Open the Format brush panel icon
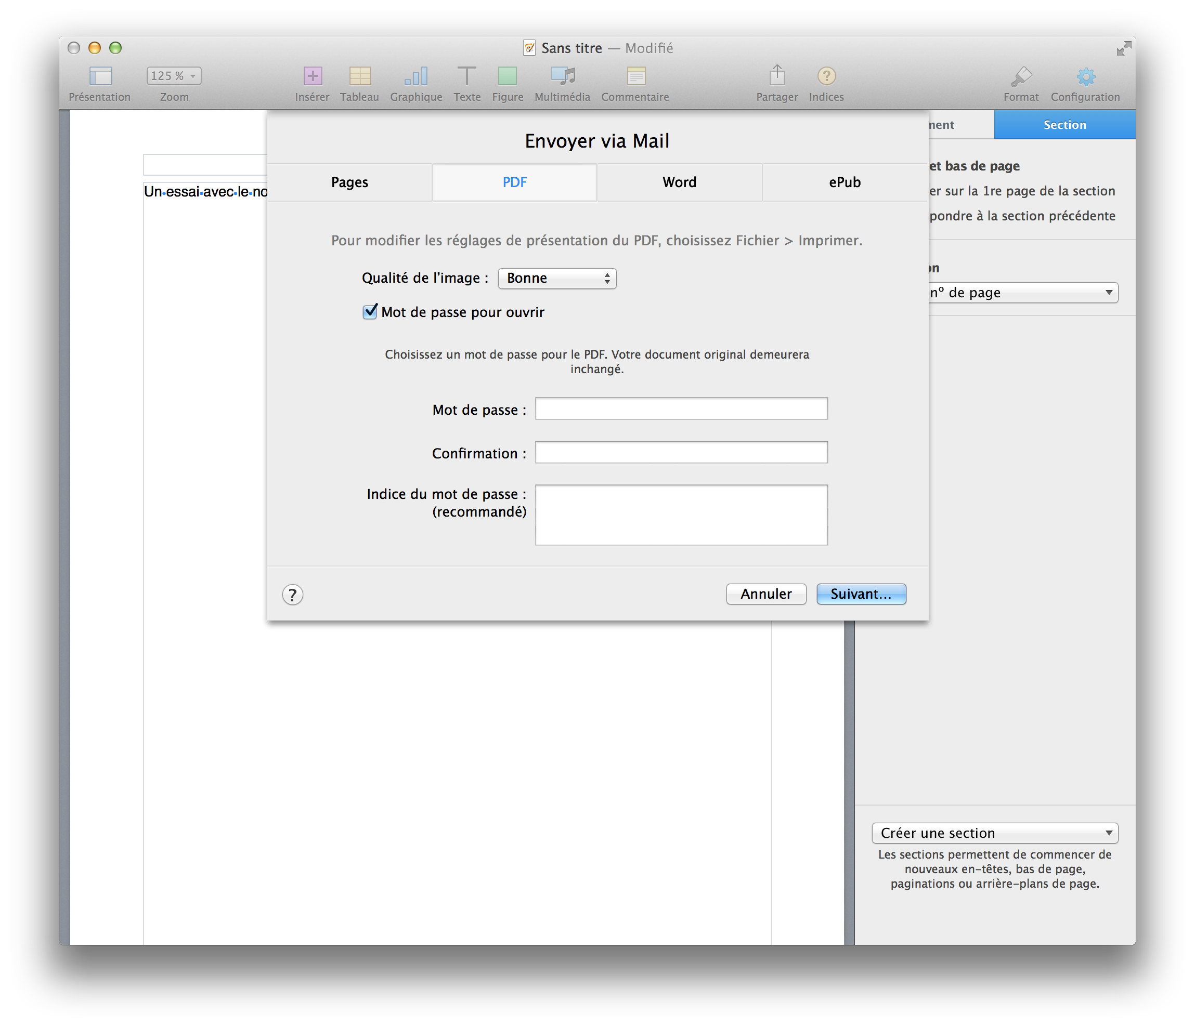This screenshot has width=1195, height=1027. [x=1021, y=76]
